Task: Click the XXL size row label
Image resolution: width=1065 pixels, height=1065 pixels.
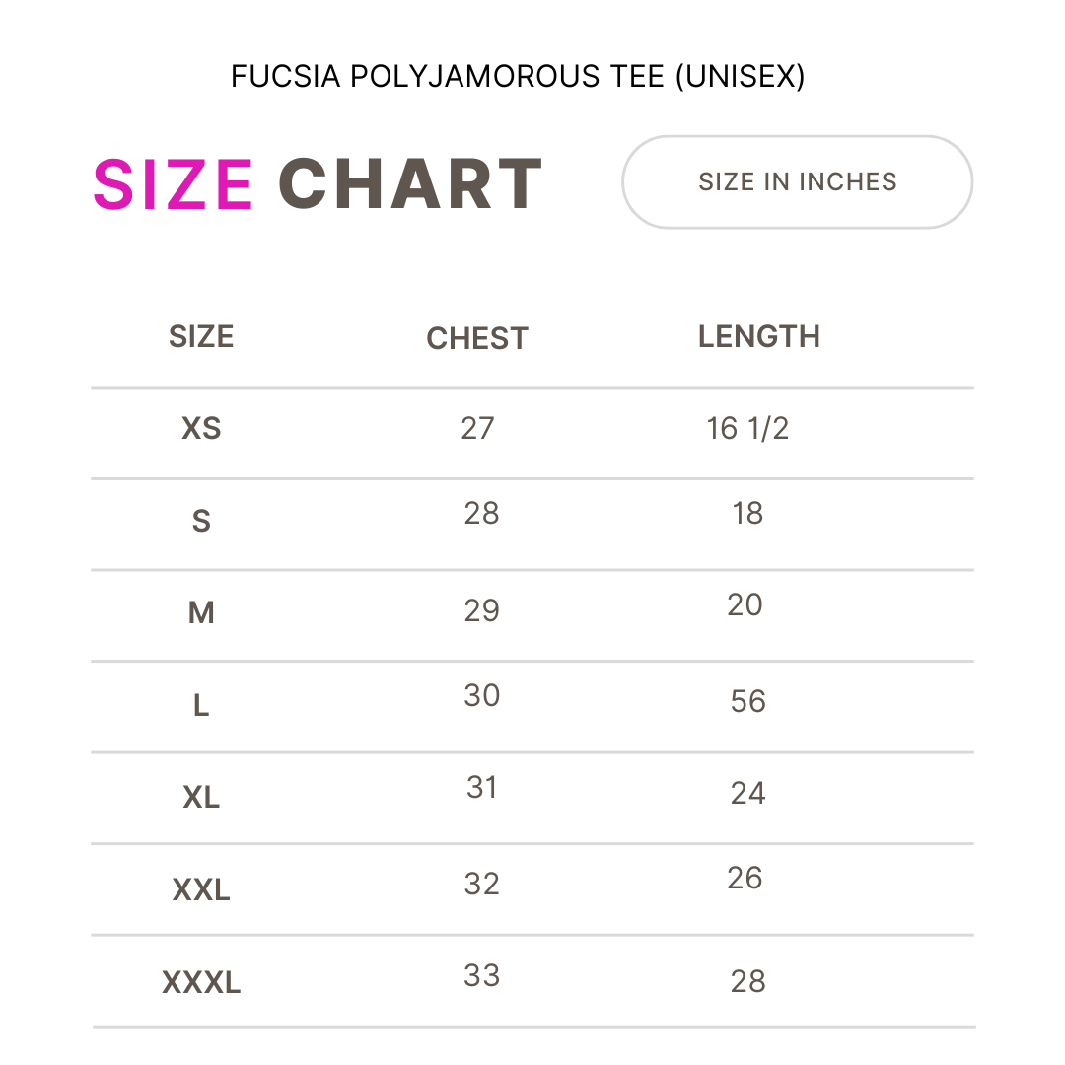Action: pos(201,889)
